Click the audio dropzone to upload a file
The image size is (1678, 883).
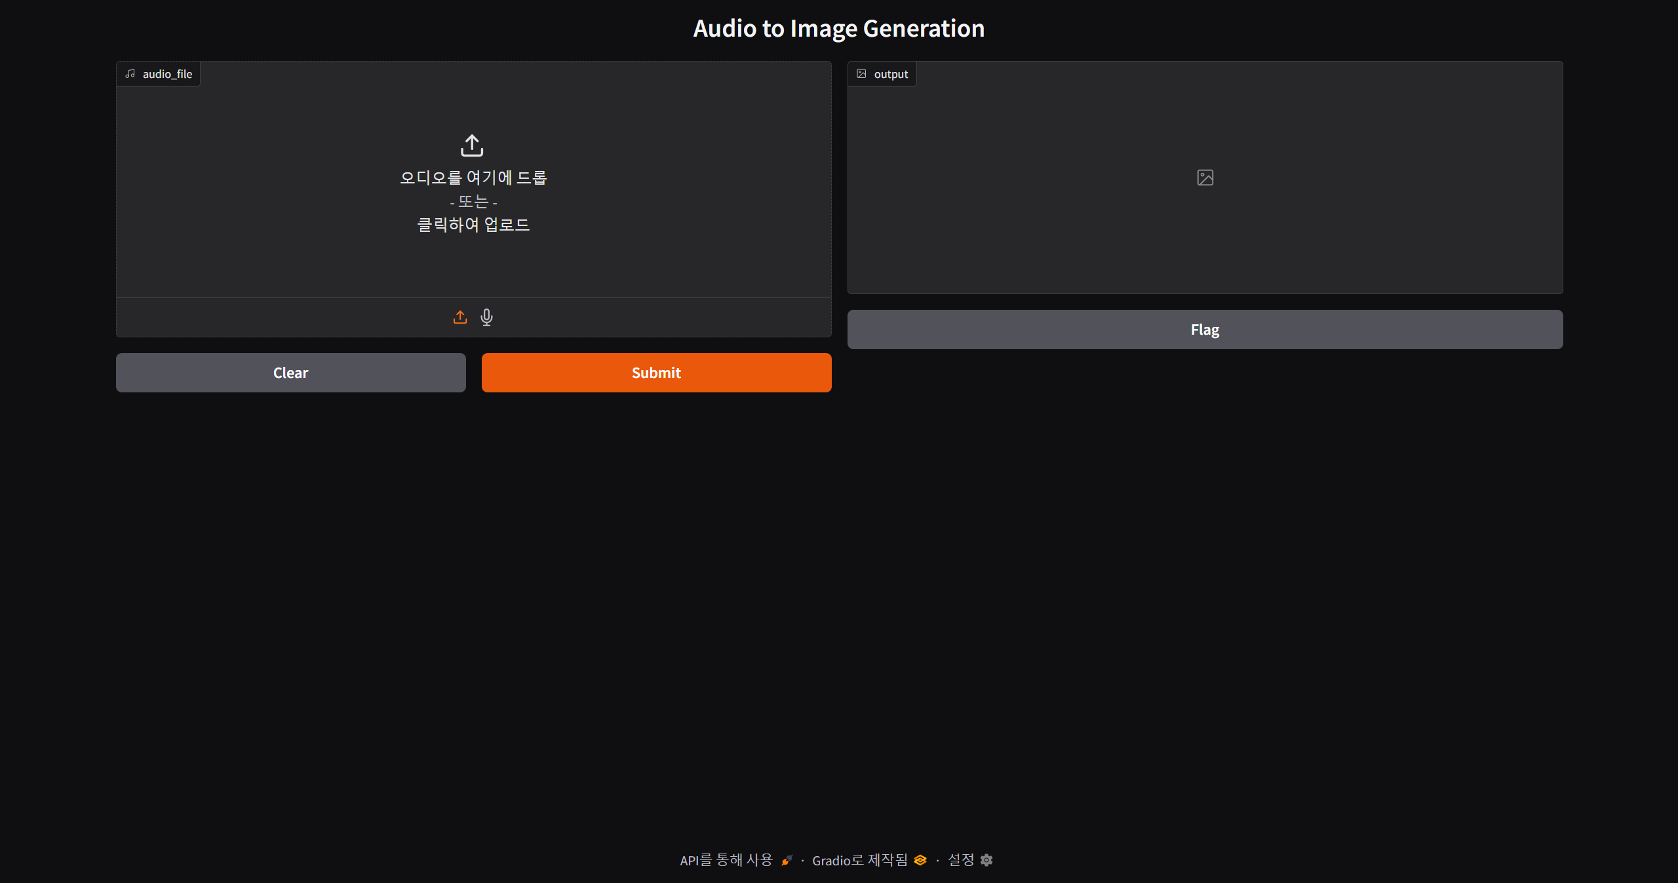point(473,190)
